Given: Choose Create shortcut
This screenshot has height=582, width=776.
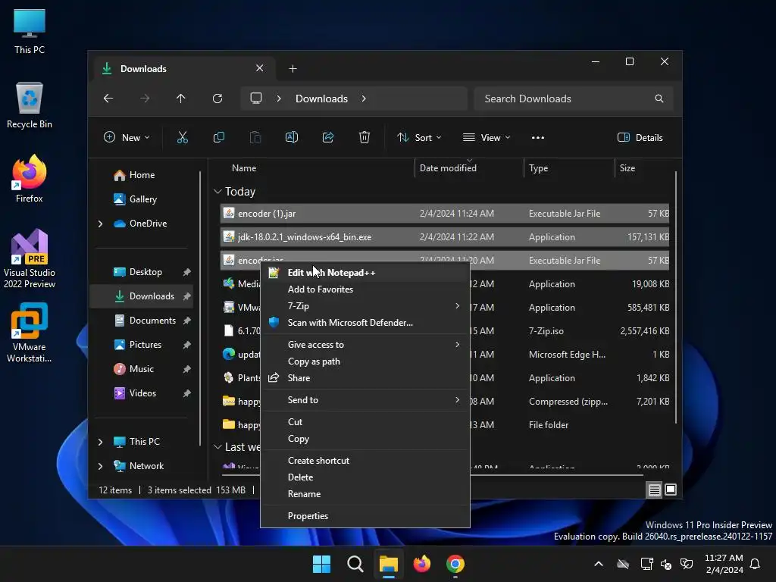Looking at the screenshot, I should [x=365, y=461].
